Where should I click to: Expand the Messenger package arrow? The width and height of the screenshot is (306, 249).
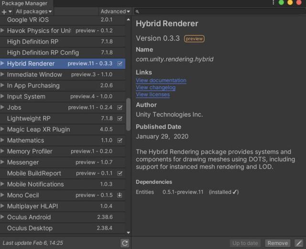[2, 162]
